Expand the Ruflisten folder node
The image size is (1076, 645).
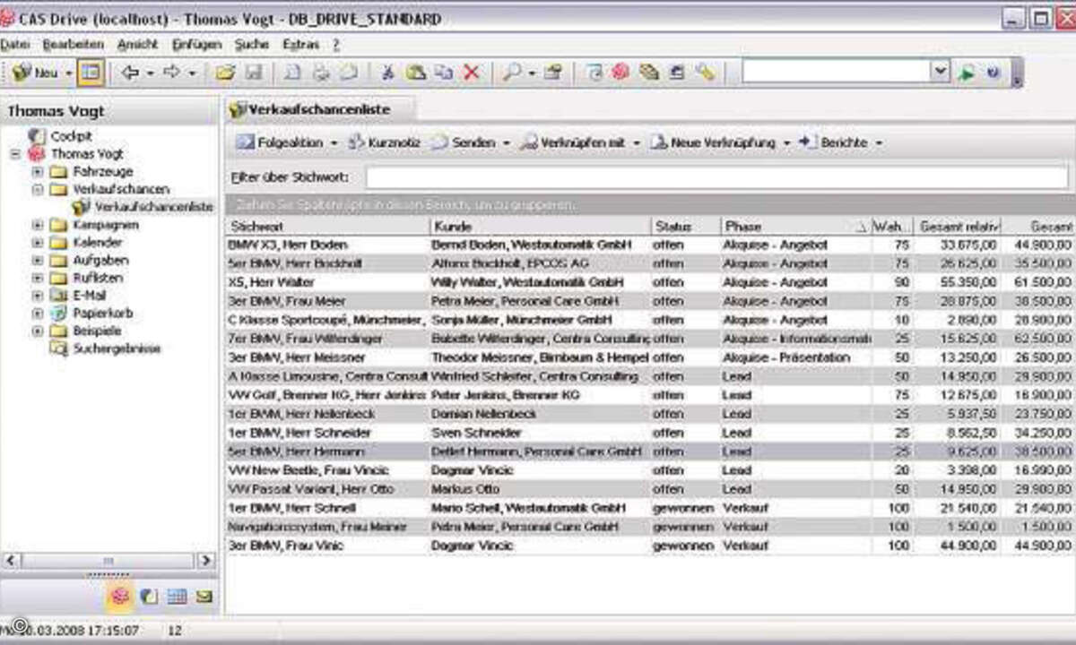click(37, 278)
